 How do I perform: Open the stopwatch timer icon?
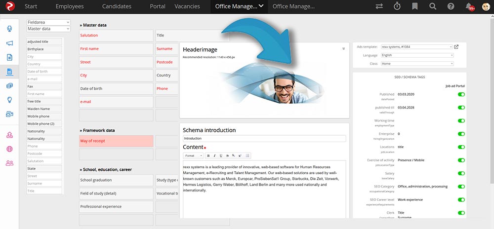pos(397,6)
